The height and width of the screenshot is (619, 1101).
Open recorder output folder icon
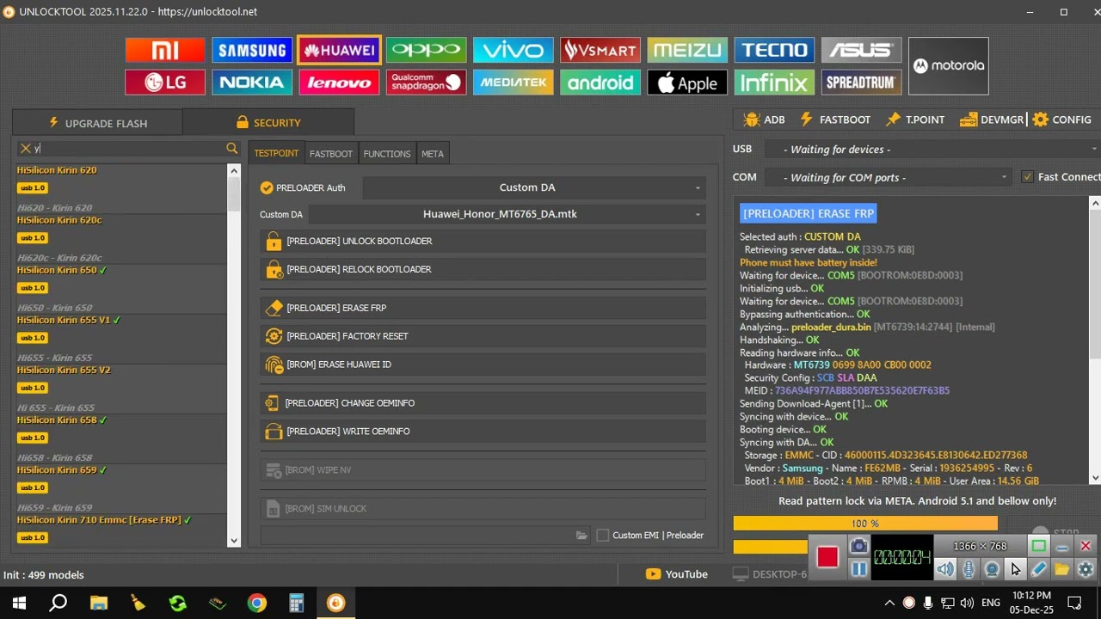(x=1062, y=569)
